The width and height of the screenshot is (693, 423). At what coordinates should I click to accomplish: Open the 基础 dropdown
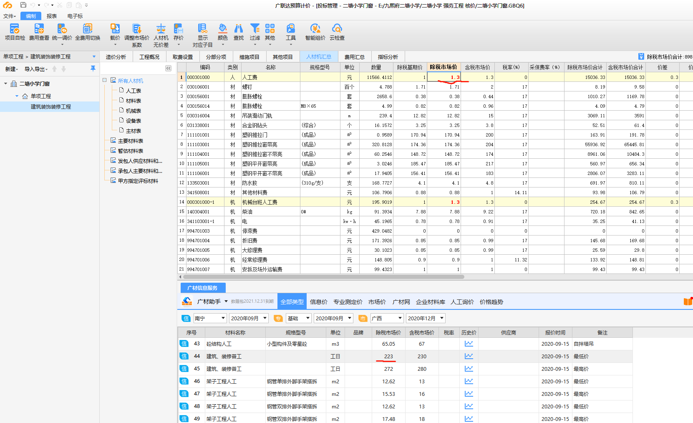[x=299, y=318]
